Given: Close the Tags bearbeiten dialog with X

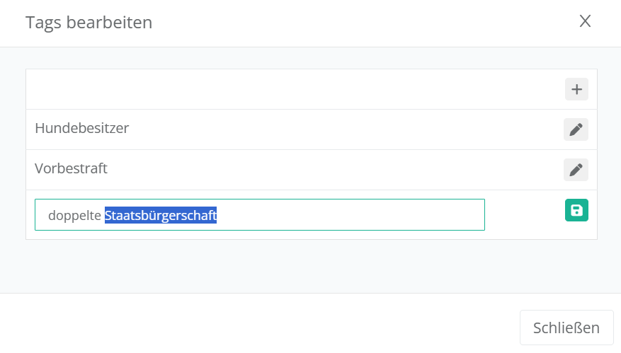Looking at the screenshot, I should tap(585, 21).
